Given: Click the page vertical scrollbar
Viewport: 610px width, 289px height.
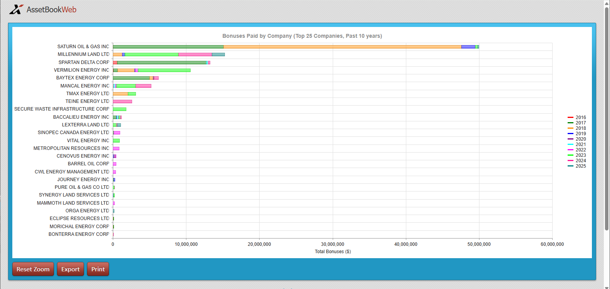Looking at the screenshot, I should point(607,116).
